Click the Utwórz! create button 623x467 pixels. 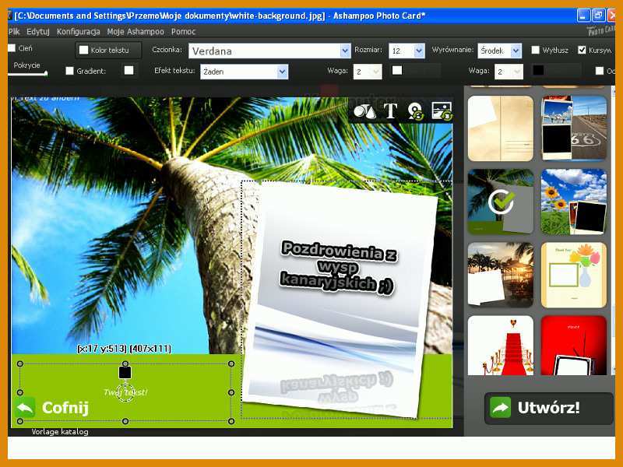549,408
